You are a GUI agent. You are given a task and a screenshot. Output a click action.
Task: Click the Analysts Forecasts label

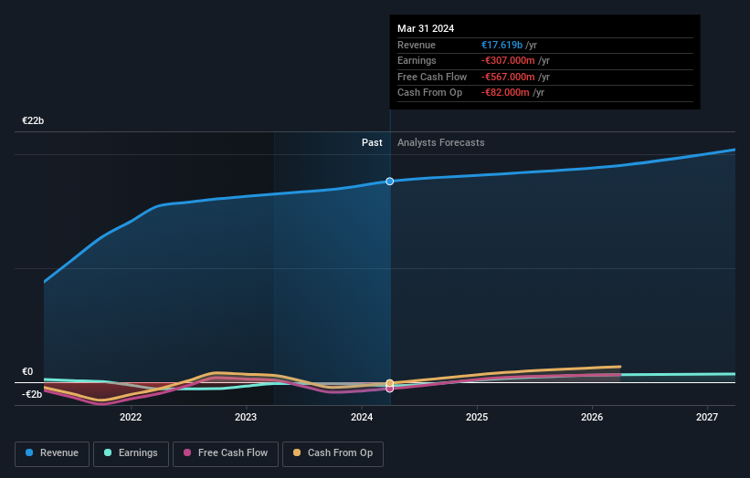[x=441, y=143]
